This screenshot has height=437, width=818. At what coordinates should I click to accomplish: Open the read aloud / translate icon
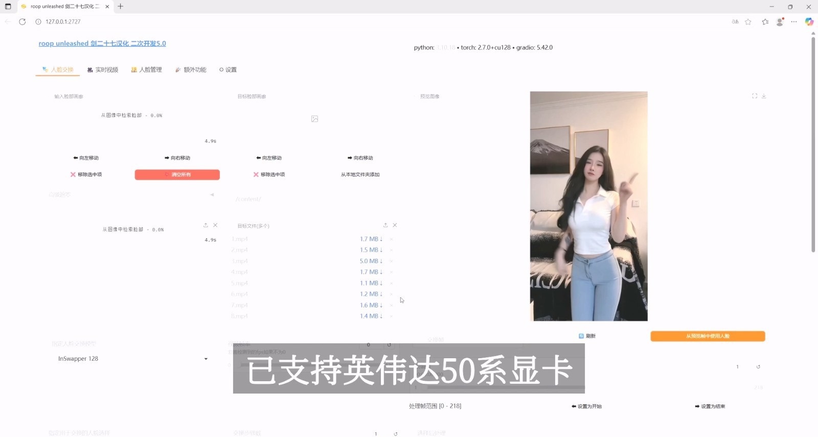pyautogui.click(x=735, y=21)
